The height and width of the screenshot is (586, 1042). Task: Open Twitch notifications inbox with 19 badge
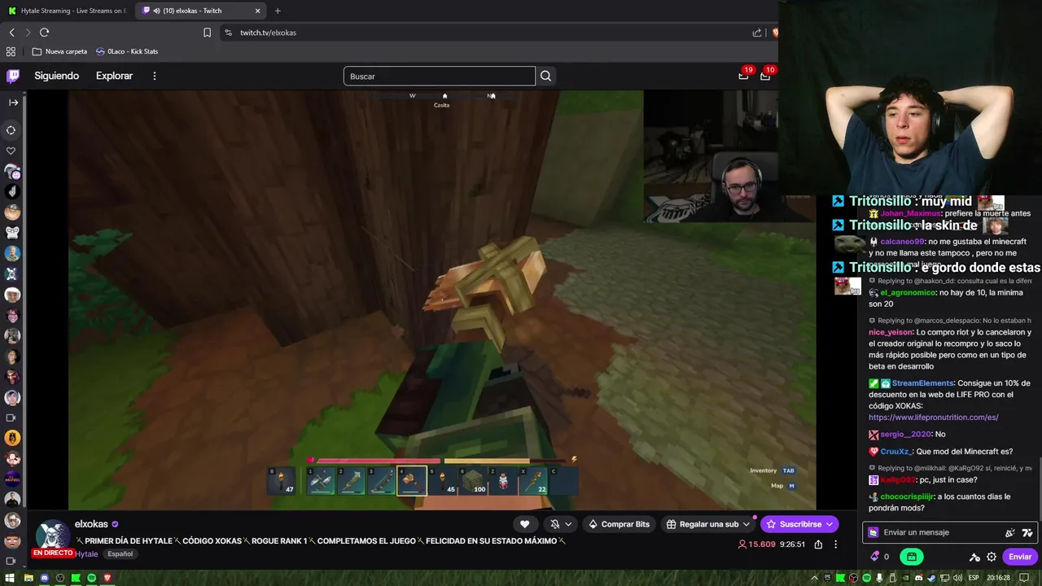(744, 75)
